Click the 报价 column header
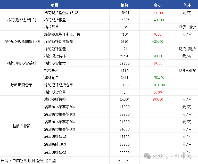This screenshot has height=164, width=198. (x=124, y=5)
